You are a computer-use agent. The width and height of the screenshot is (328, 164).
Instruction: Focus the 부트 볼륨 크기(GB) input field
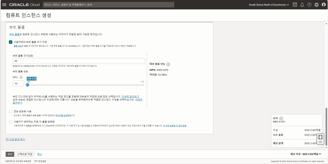(x=78, y=61)
